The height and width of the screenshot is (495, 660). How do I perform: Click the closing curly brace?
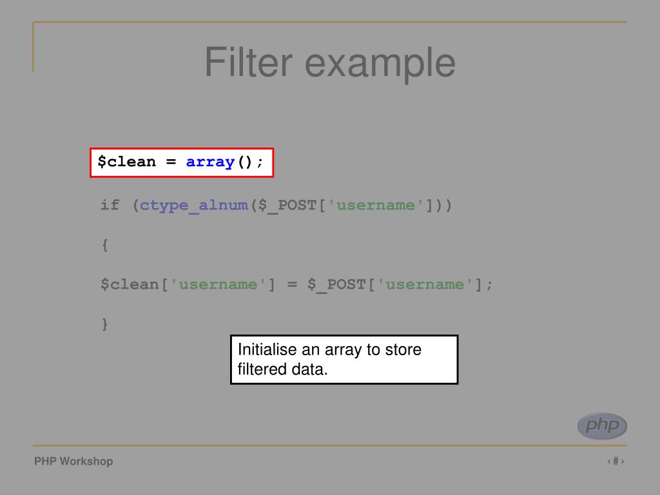tap(105, 324)
